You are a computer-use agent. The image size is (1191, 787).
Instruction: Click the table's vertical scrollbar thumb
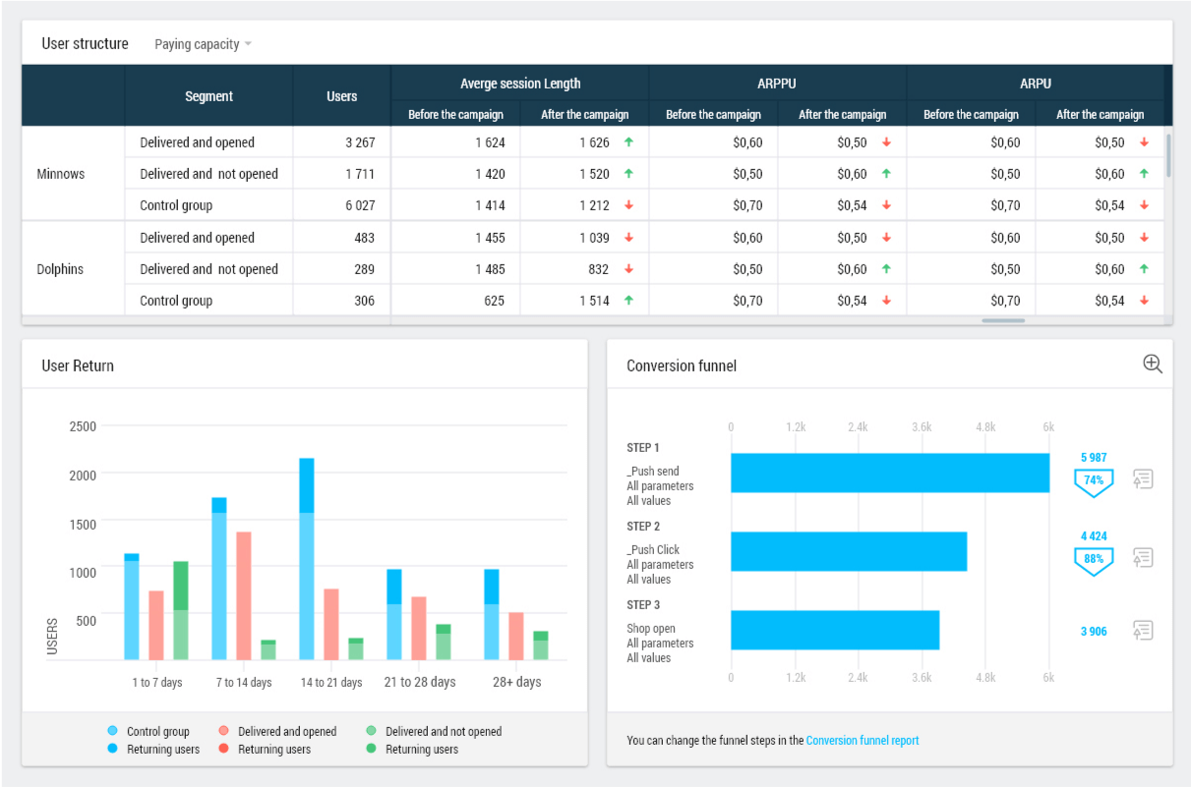click(1168, 155)
